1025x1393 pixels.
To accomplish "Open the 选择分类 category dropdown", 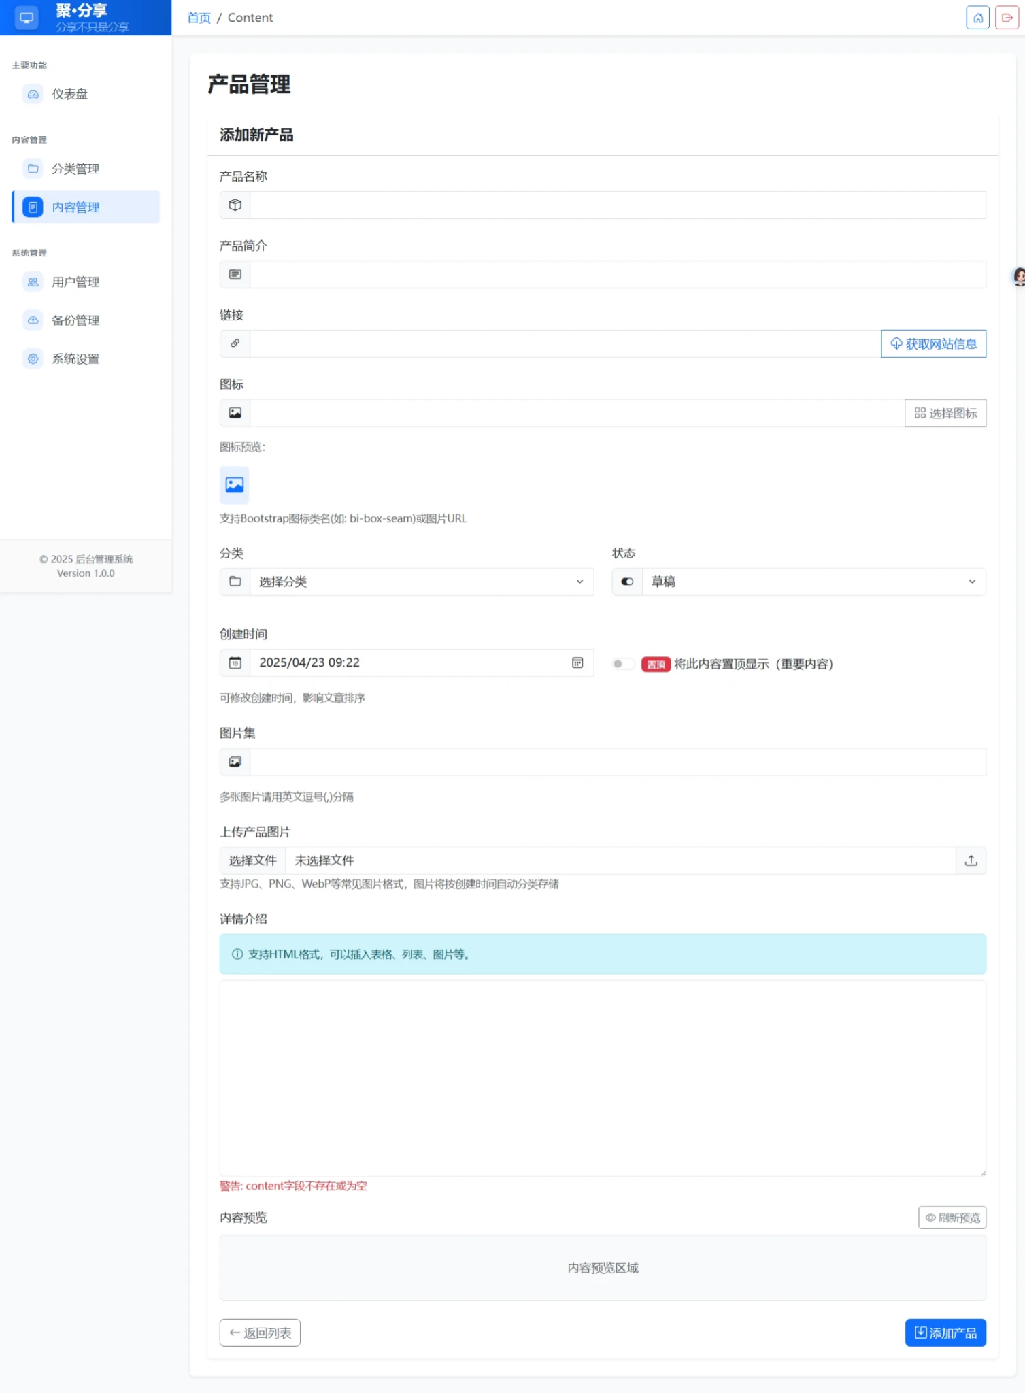I will (420, 582).
